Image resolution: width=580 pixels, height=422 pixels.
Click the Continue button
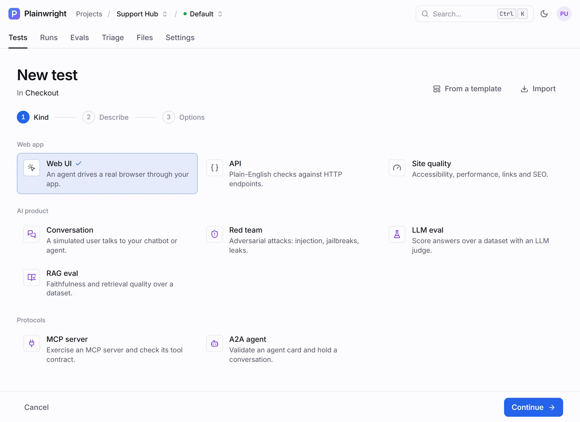tap(533, 407)
